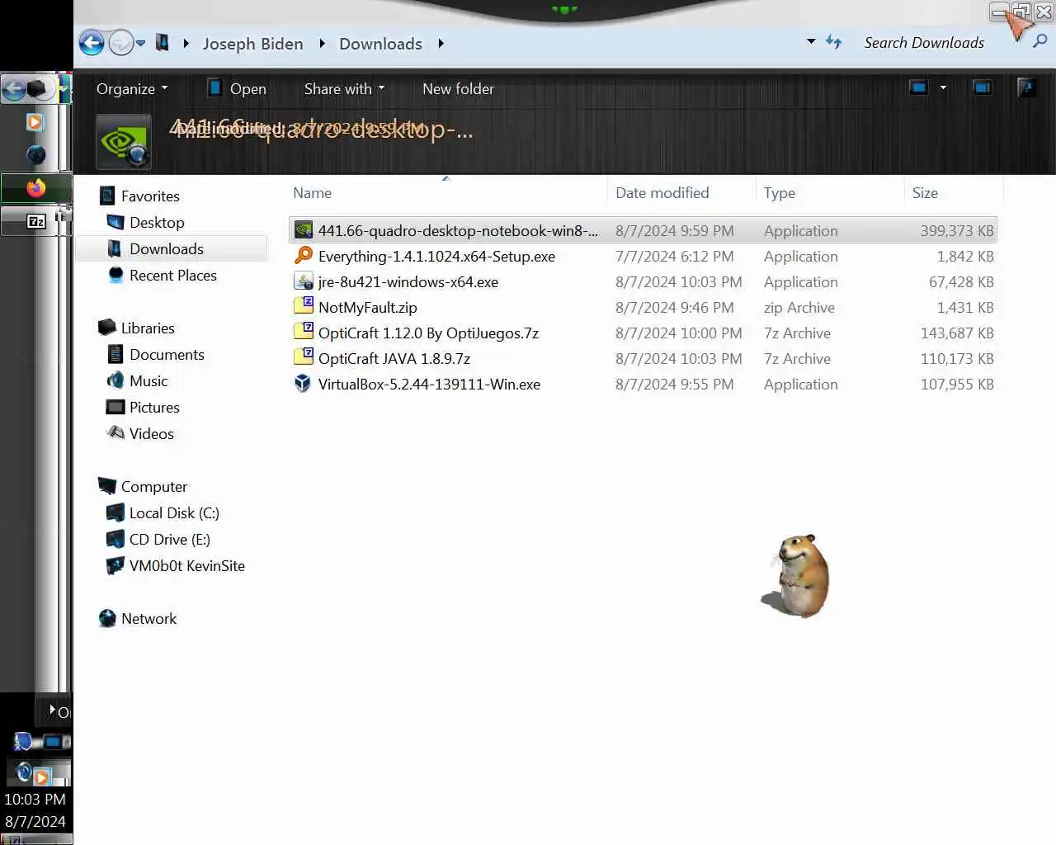Click the dark globe icon in taskbar
Viewport: 1056px width, 845px height.
[35, 154]
